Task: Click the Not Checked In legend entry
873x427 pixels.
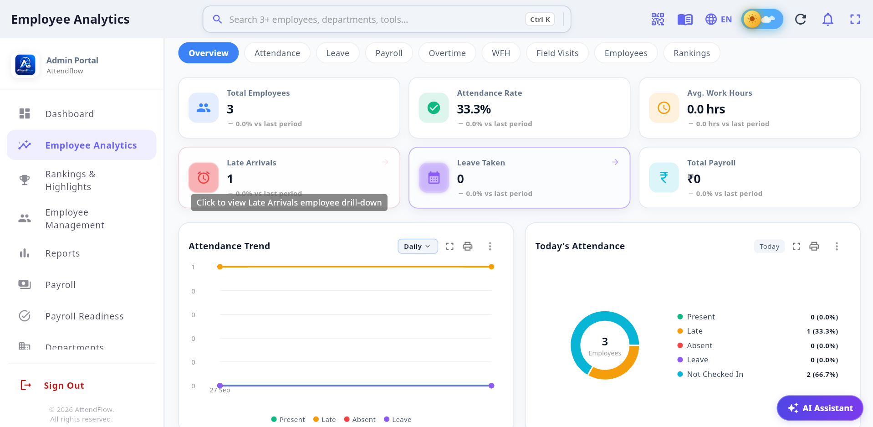Action: click(x=757, y=374)
